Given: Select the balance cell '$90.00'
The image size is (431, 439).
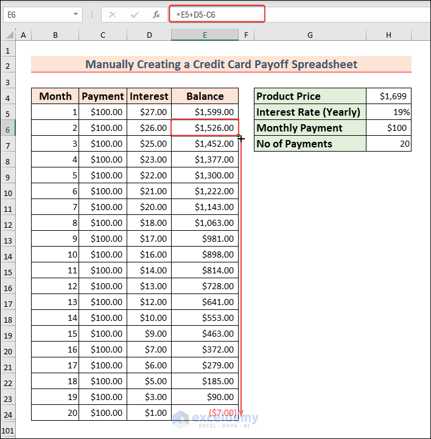Looking at the screenshot, I should point(205,397).
